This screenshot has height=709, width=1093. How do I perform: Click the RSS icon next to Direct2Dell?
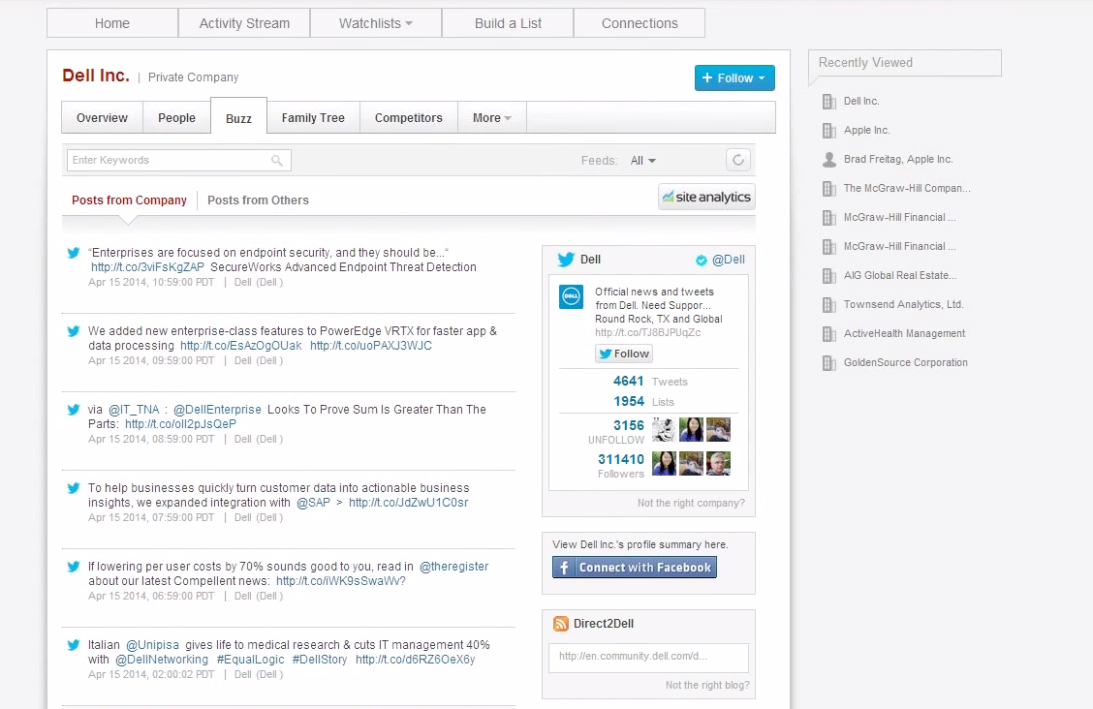(x=559, y=623)
